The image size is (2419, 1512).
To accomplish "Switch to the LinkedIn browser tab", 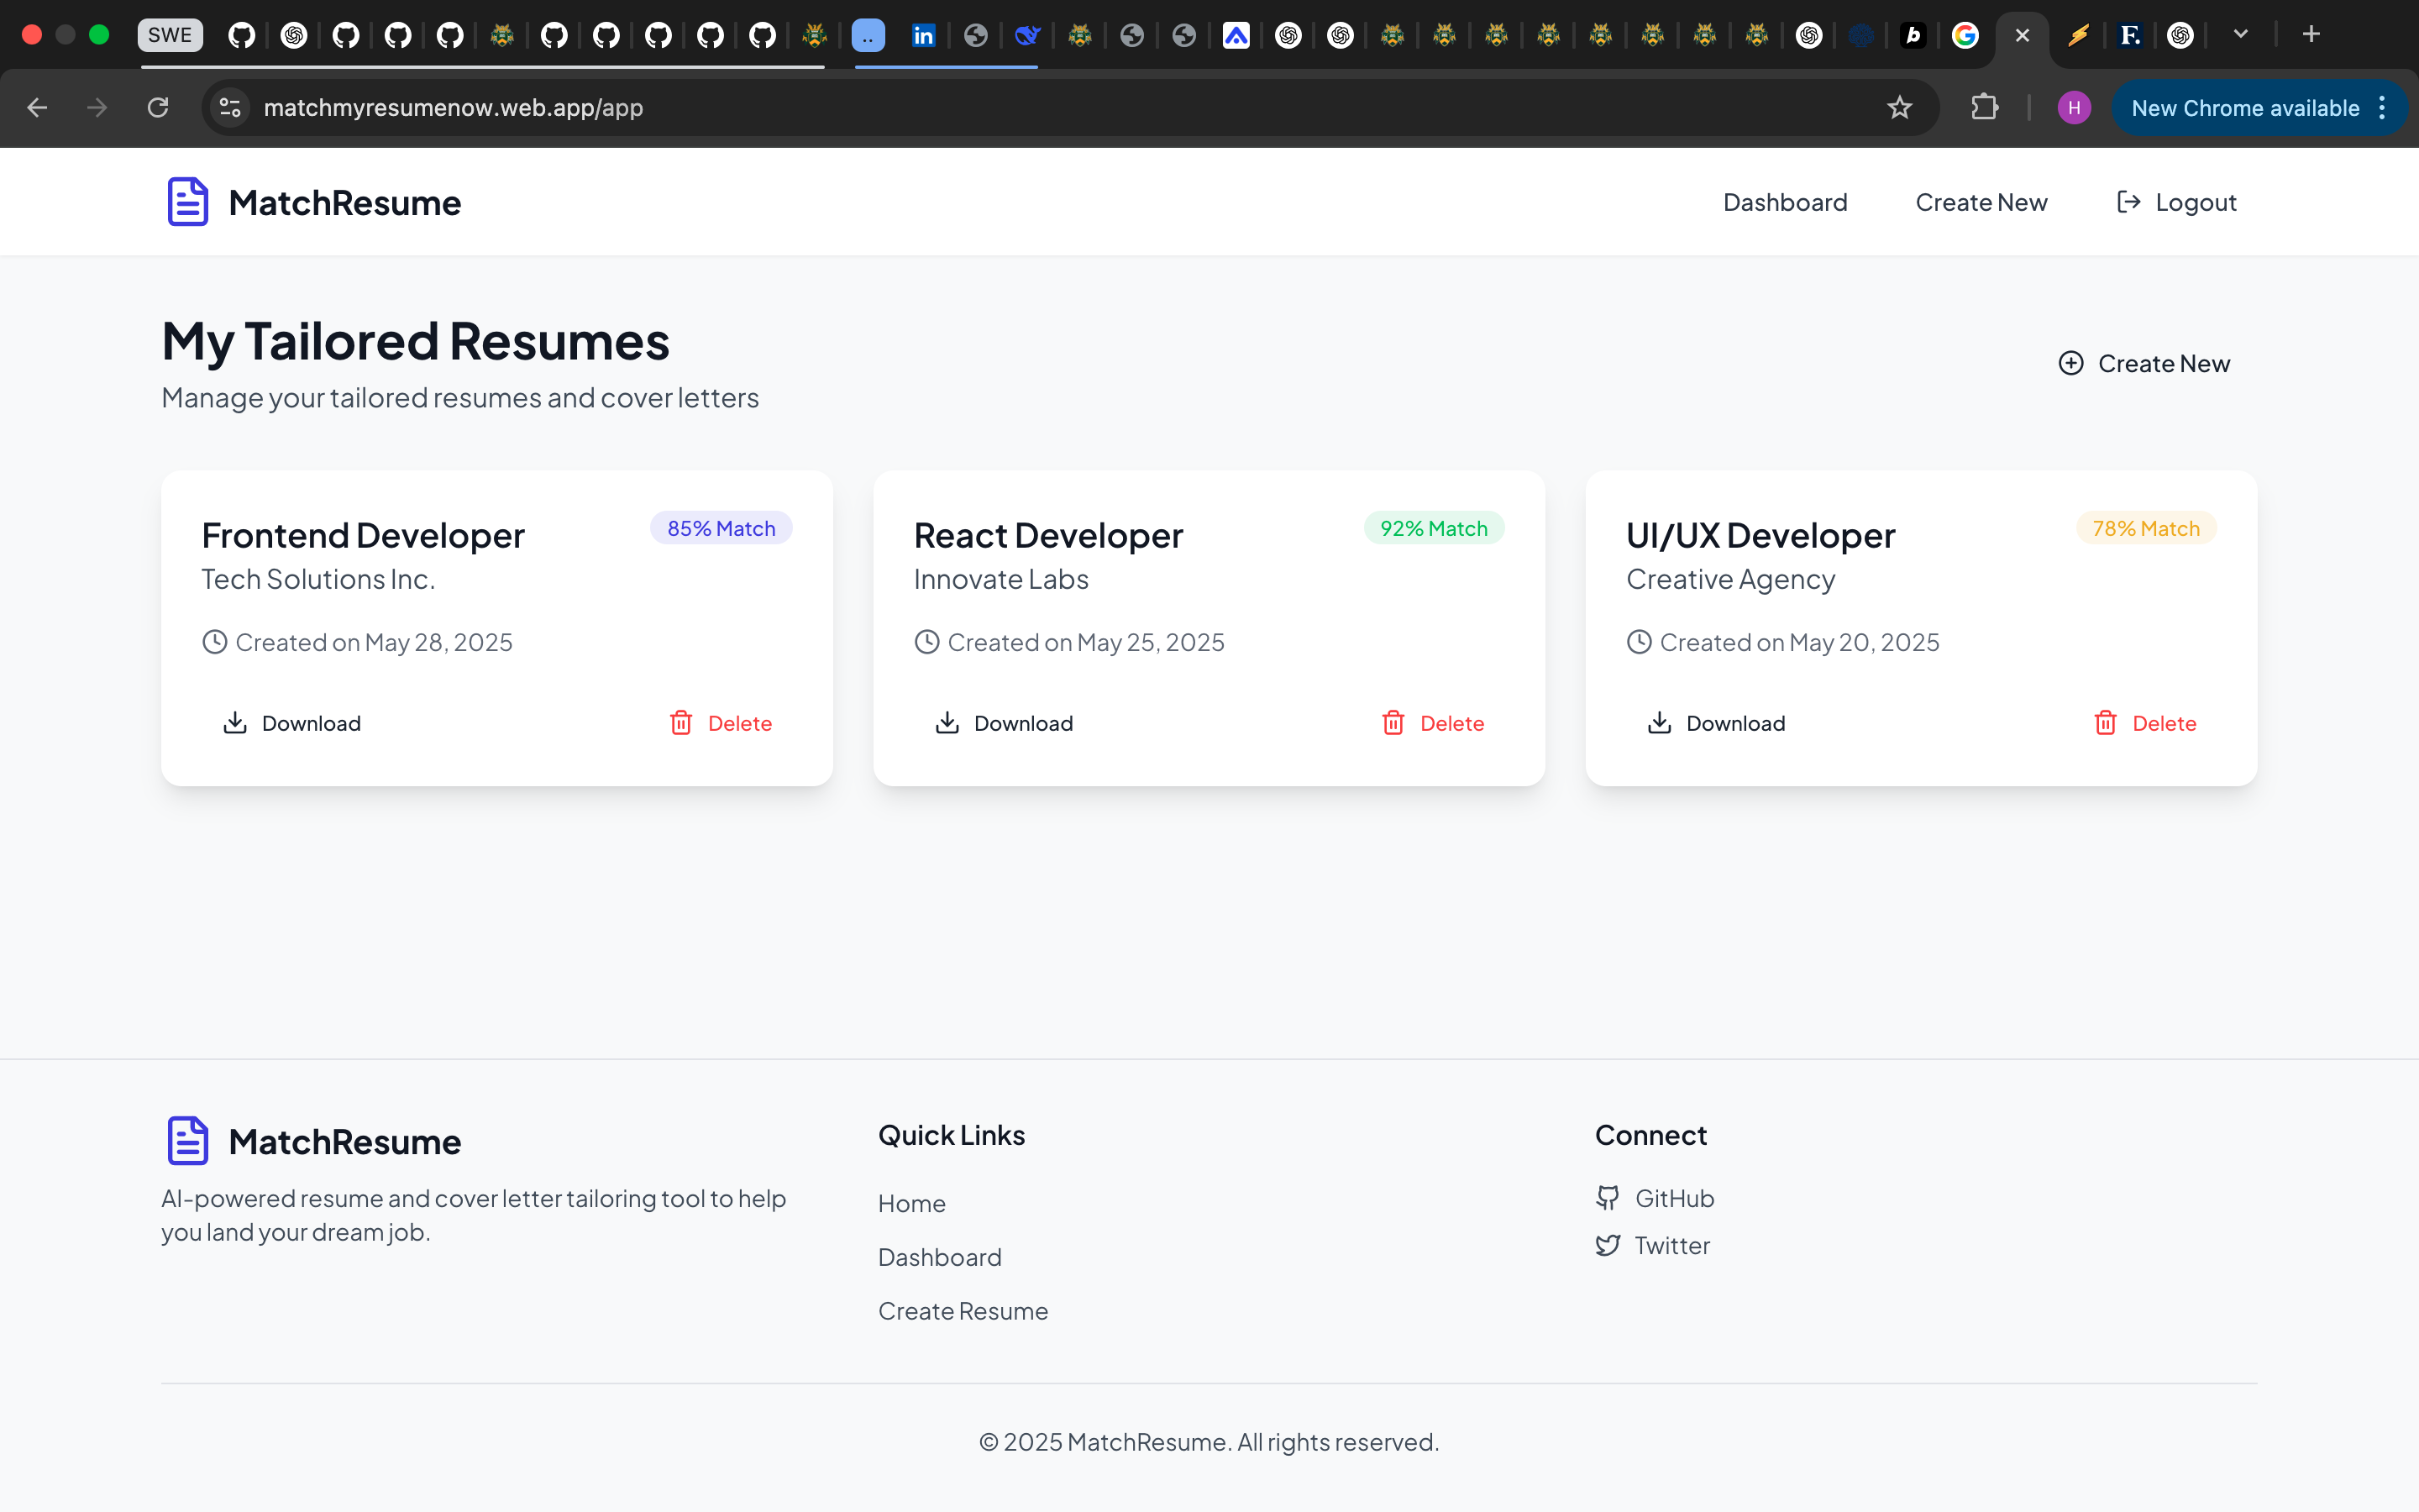I will point(922,36).
